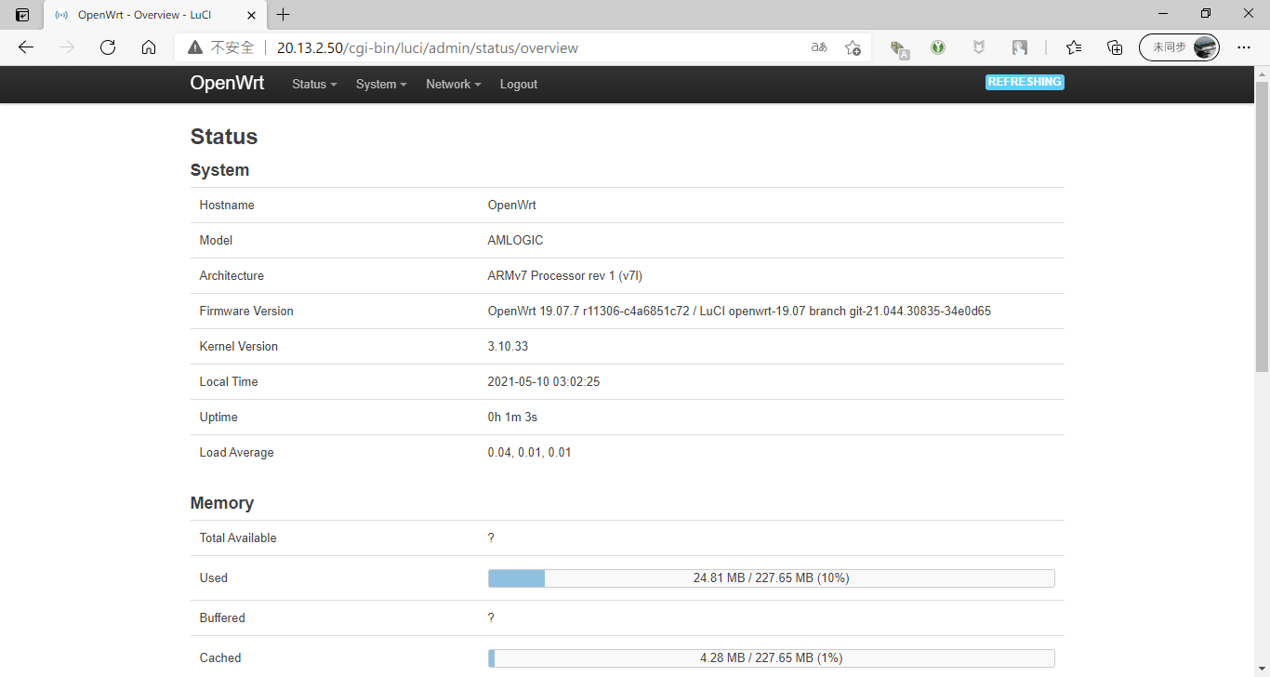Viewport: 1270px width, 677px height.
Task: Open the Favorites list icon
Action: click(x=1074, y=47)
